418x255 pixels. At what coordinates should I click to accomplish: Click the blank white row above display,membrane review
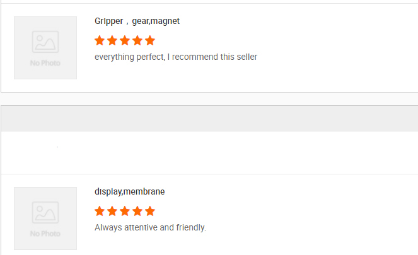pyautogui.click(x=209, y=152)
